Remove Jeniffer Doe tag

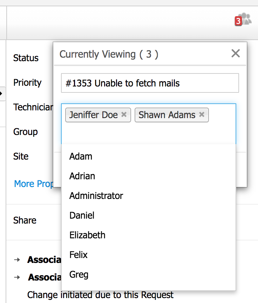click(x=124, y=115)
